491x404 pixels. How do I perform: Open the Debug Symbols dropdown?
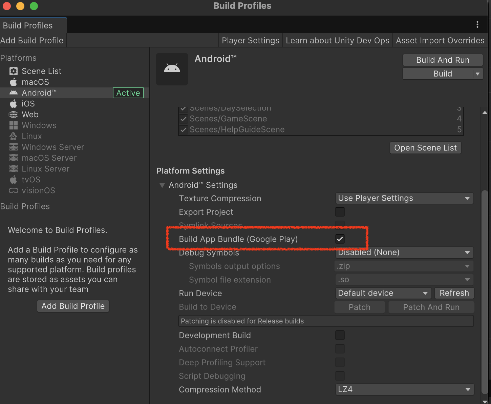click(404, 252)
